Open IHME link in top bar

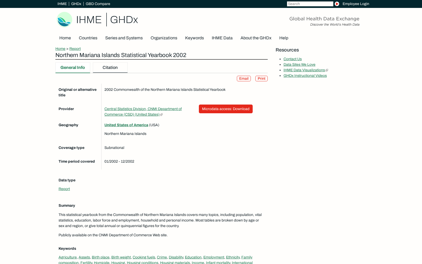62,4
